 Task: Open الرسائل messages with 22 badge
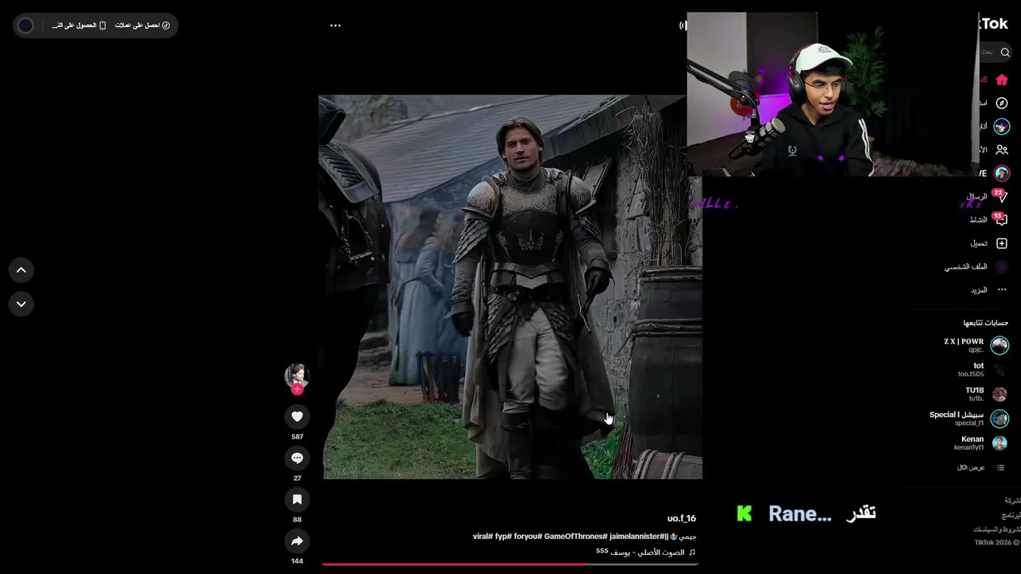click(x=987, y=196)
